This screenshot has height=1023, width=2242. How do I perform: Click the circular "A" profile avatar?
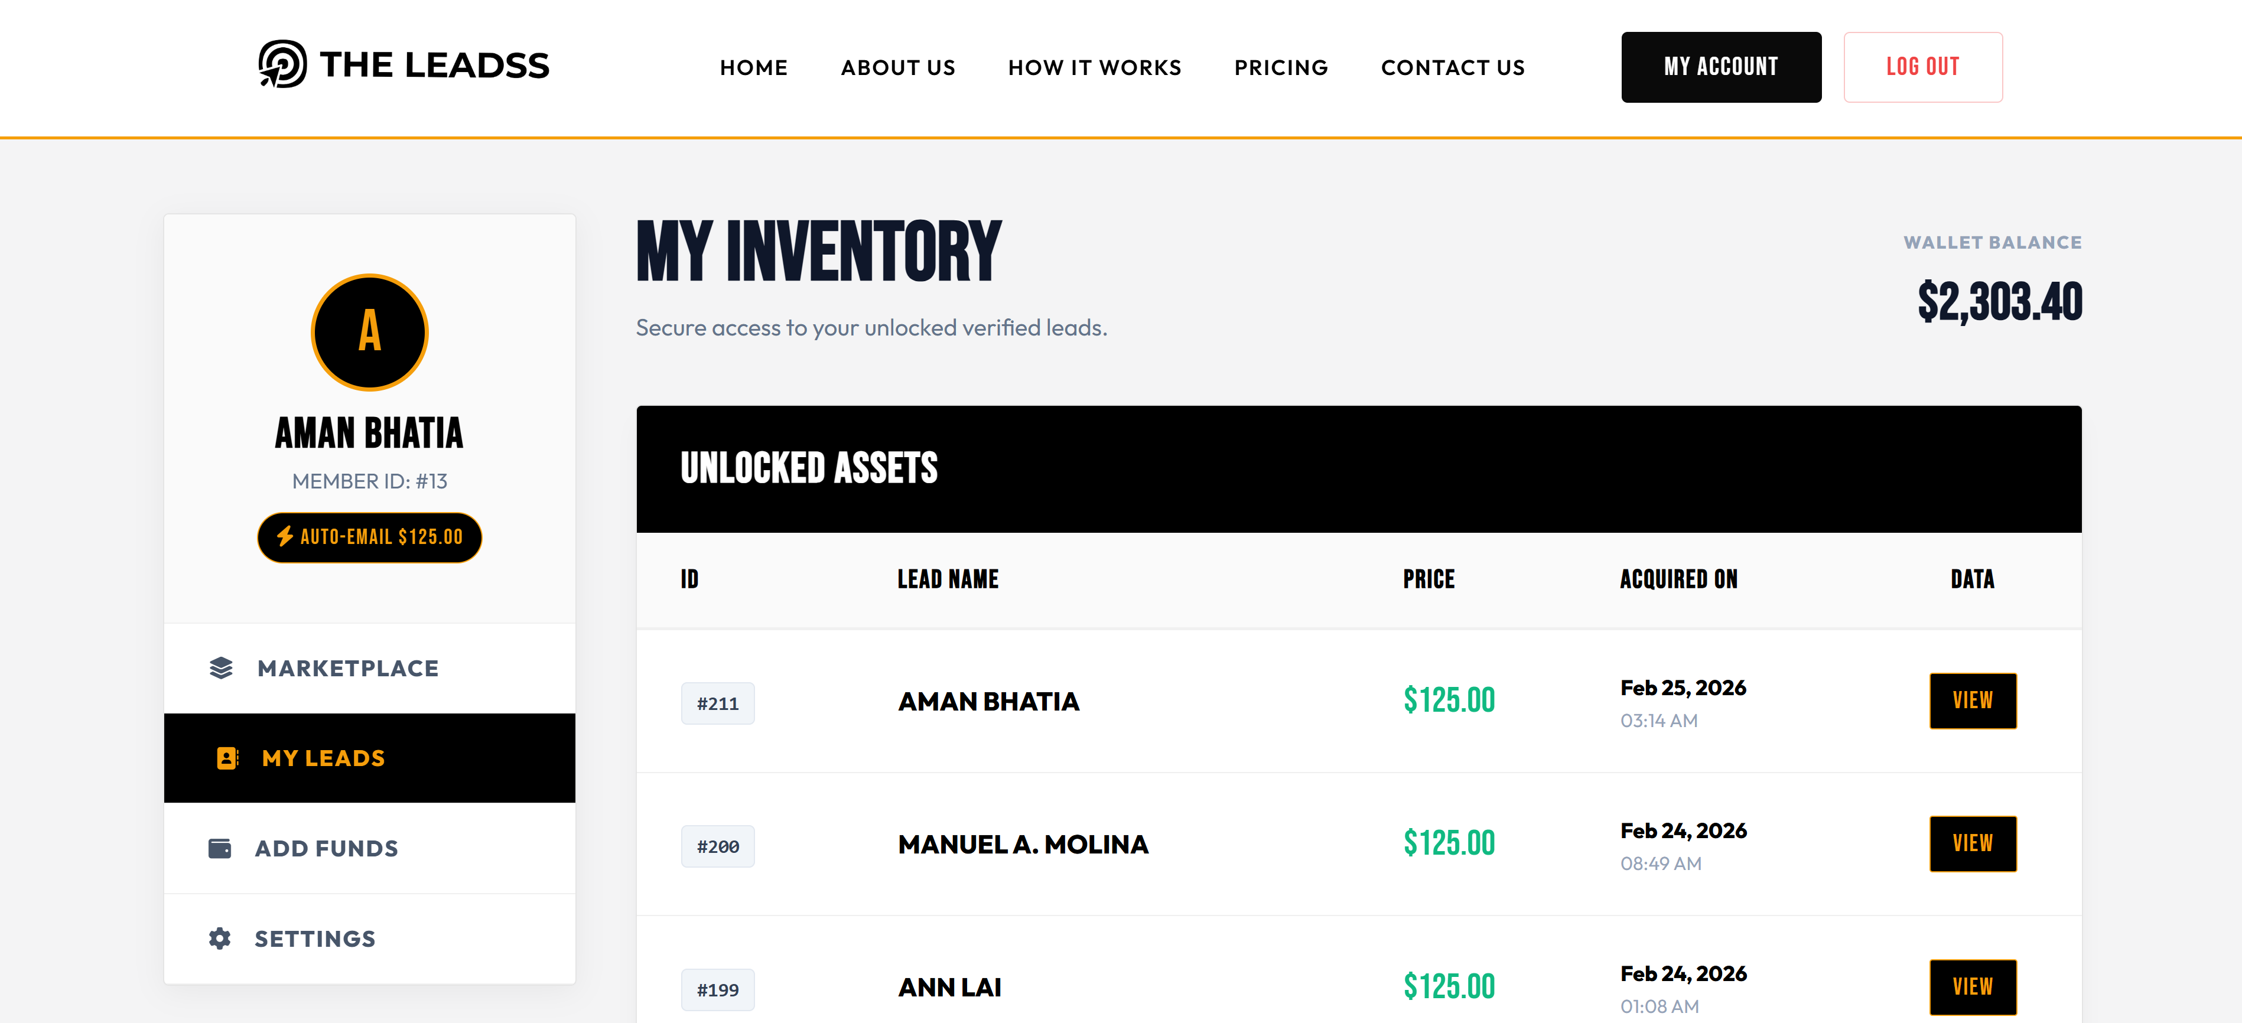(x=369, y=333)
